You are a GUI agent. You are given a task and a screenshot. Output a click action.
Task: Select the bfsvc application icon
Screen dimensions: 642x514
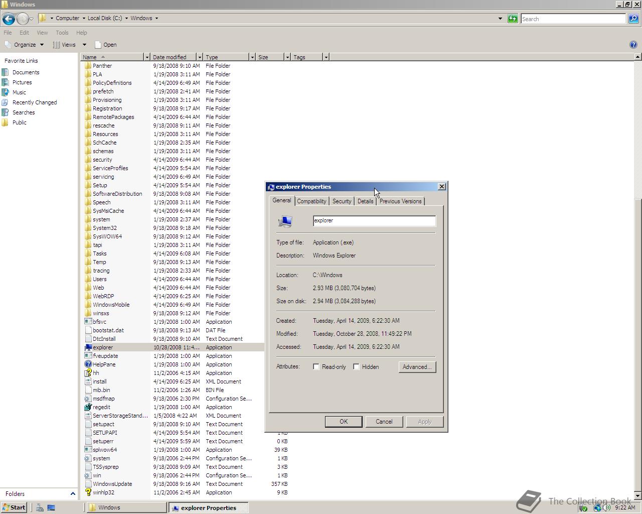88,322
